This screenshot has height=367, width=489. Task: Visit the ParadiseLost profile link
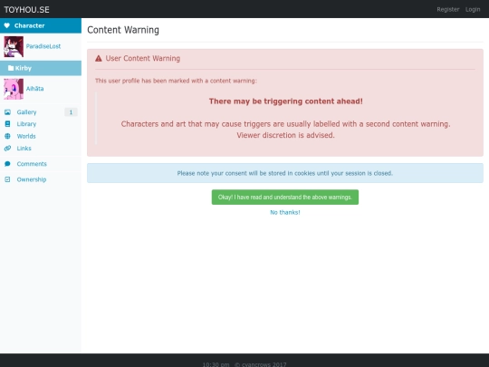(43, 46)
